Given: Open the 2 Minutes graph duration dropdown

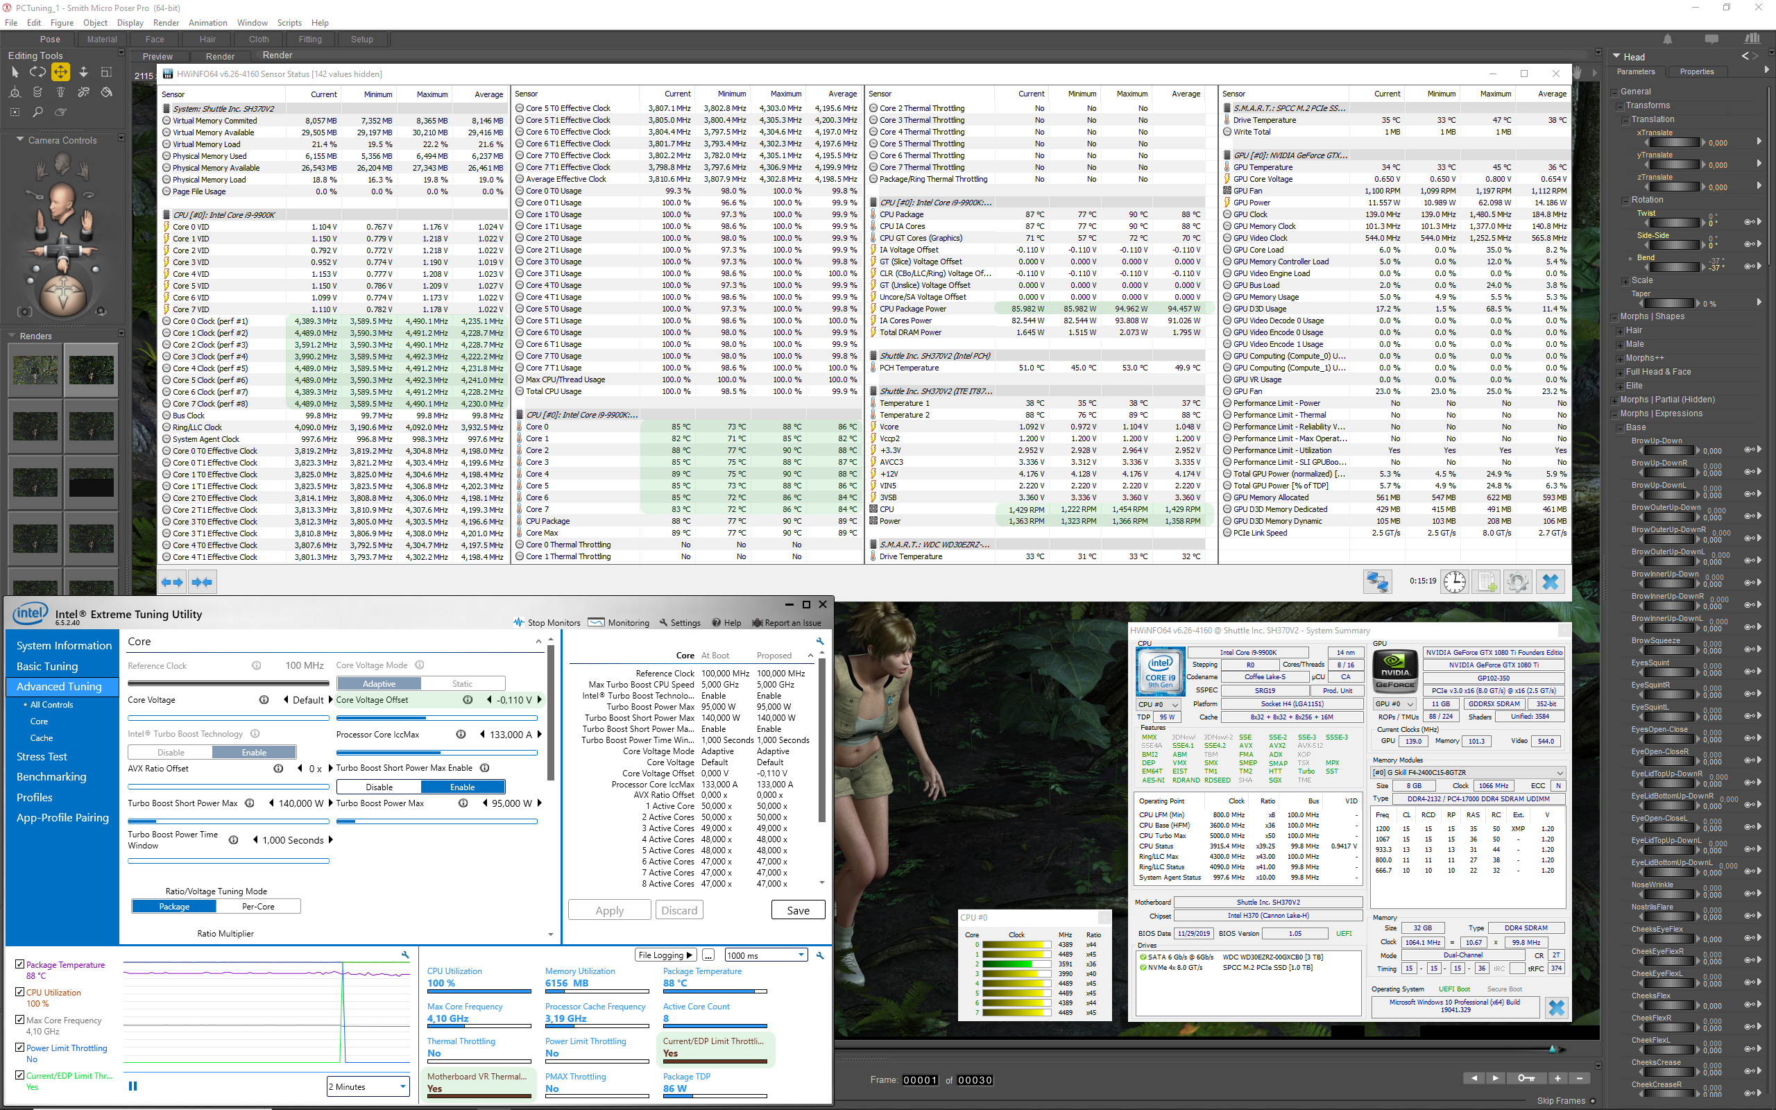Looking at the screenshot, I should [368, 1086].
